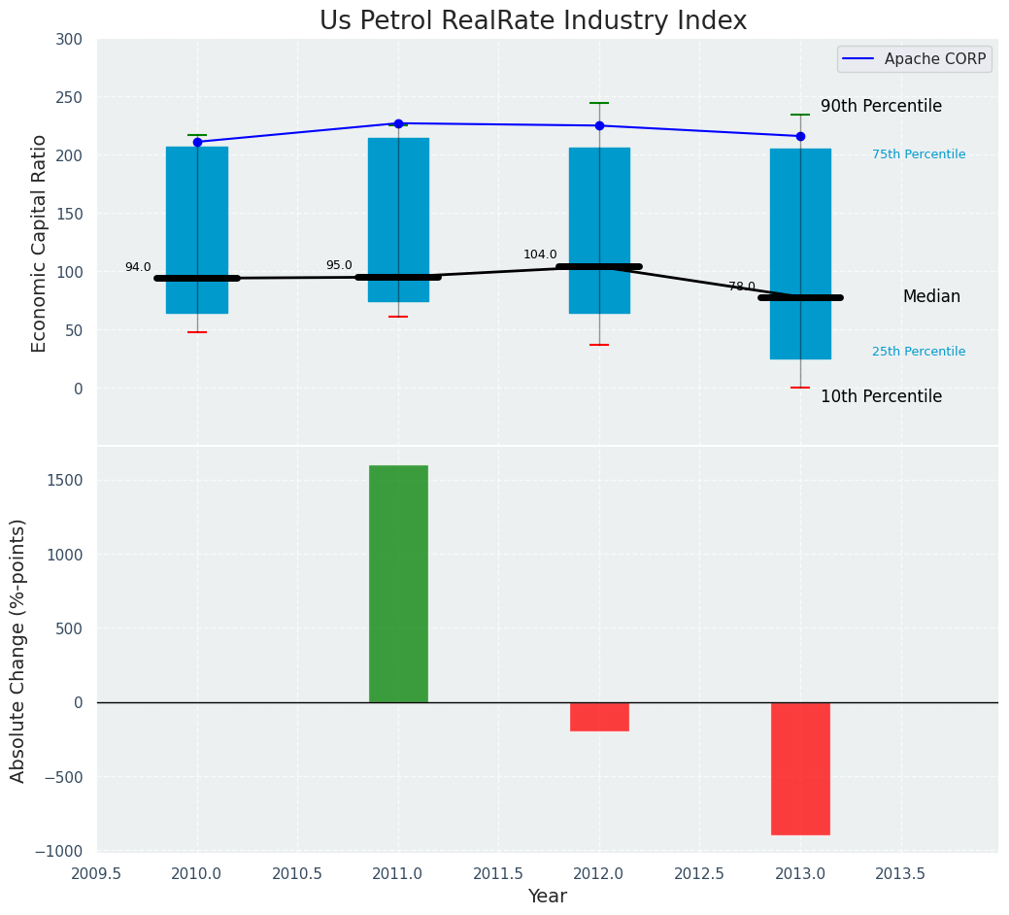Viewport: 1009px width, 915px height.
Task: Click the 2010 median marker line
Action: (x=197, y=278)
